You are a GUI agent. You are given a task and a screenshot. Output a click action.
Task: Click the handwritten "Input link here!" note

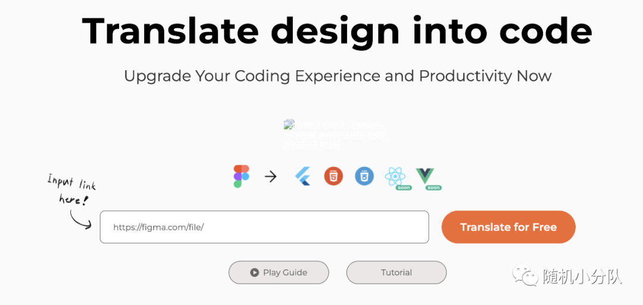pos(72,190)
